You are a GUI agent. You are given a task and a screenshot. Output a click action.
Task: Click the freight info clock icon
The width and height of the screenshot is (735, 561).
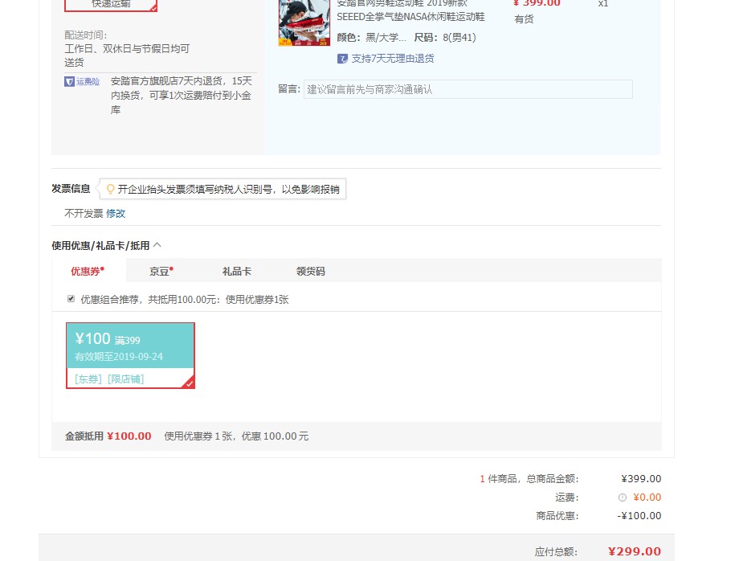pyautogui.click(x=623, y=498)
